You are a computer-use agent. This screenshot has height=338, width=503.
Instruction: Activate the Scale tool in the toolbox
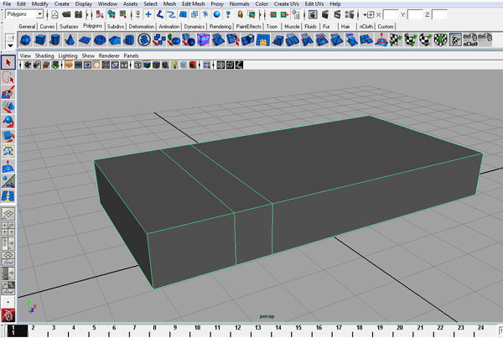tap(8, 137)
